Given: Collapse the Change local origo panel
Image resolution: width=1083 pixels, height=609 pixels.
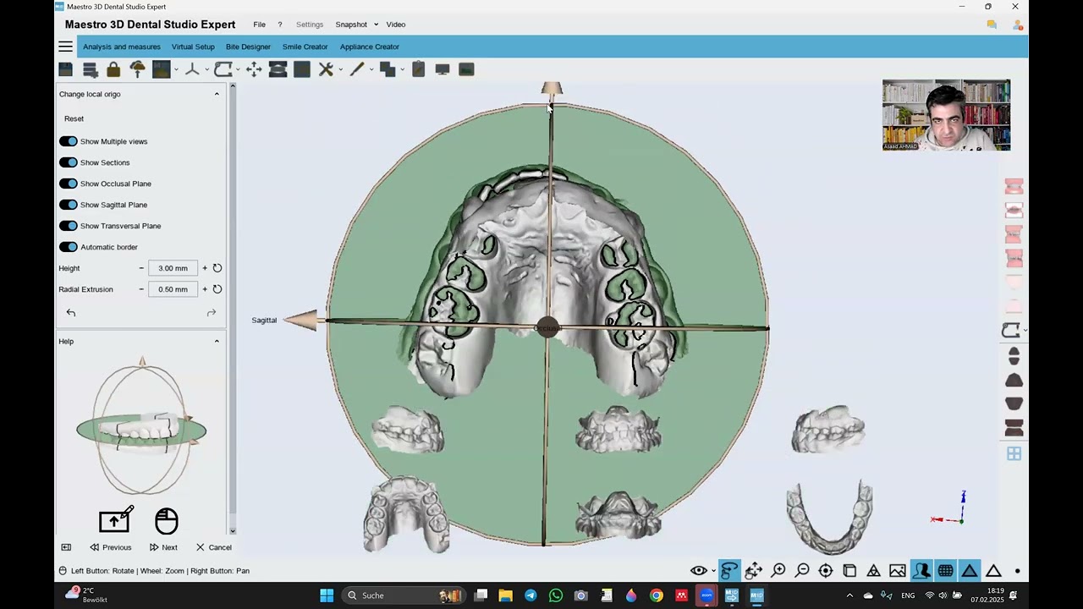Looking at the screenshot, I should (x=217, y=94).
